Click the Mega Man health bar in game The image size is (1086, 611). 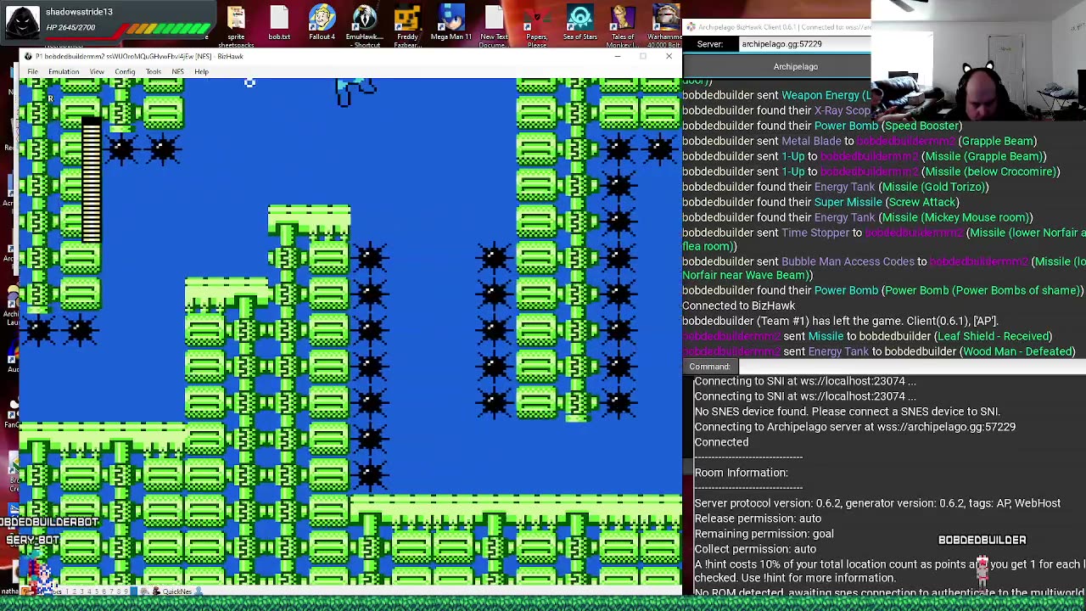tap(91, 178)
